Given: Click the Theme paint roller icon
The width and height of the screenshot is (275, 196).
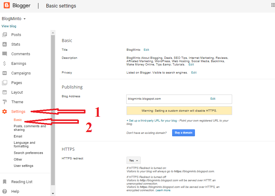Looking at the screenshot, I should click(5, 102).
